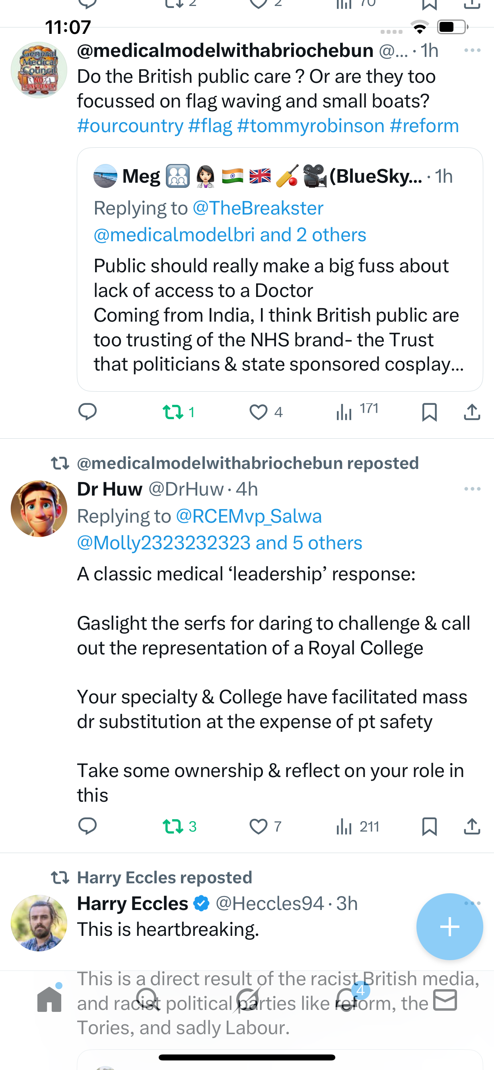Like Dr Huw's leadership response post
The image size is (494, 1070).
[258, 826]
